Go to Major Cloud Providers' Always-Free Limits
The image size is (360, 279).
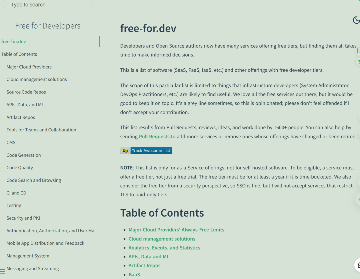(176, 230)
